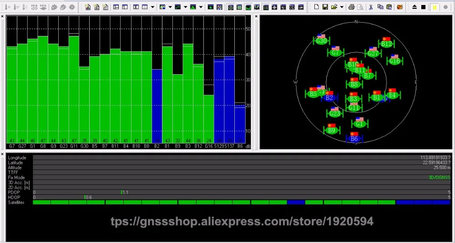Toggle the Watch clock docking icon
The height and width of the screenshot is (243, 455).
(292, 7)
